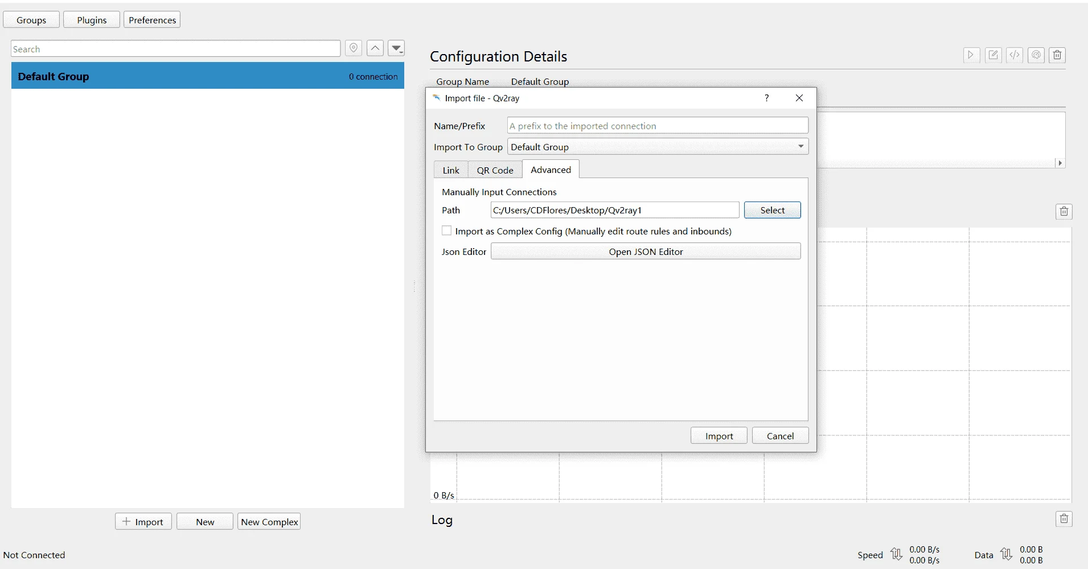The width and height of the screenshot is (1088, 569).
Task: Open the Groups button
Action: (31, 20)
